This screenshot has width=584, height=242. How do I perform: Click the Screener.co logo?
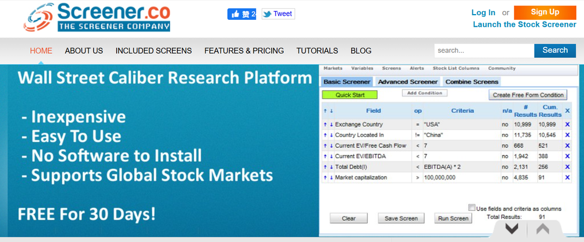(x=97, y=17)
